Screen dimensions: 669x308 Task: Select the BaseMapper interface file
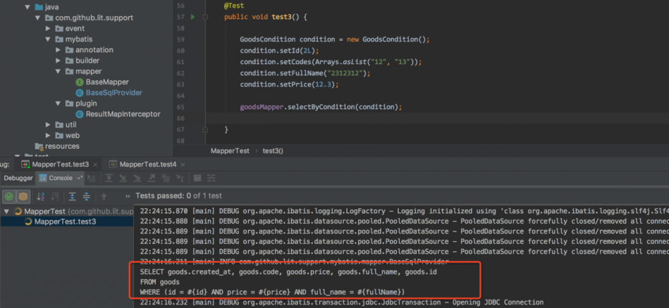pyautogui.click(x=107, y=82)
